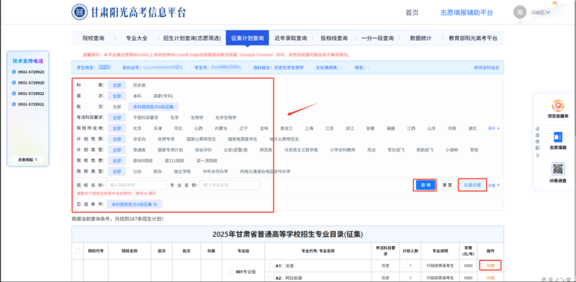Select 中外合作办学 school type
576x282 pixels.
coord(215,171)
